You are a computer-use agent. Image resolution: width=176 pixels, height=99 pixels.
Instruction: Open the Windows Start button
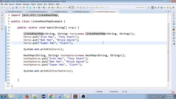click(x=3, y=97)
